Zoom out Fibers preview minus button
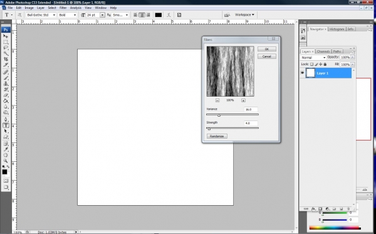This screenshot has width=376, height=234. [217, 100]
